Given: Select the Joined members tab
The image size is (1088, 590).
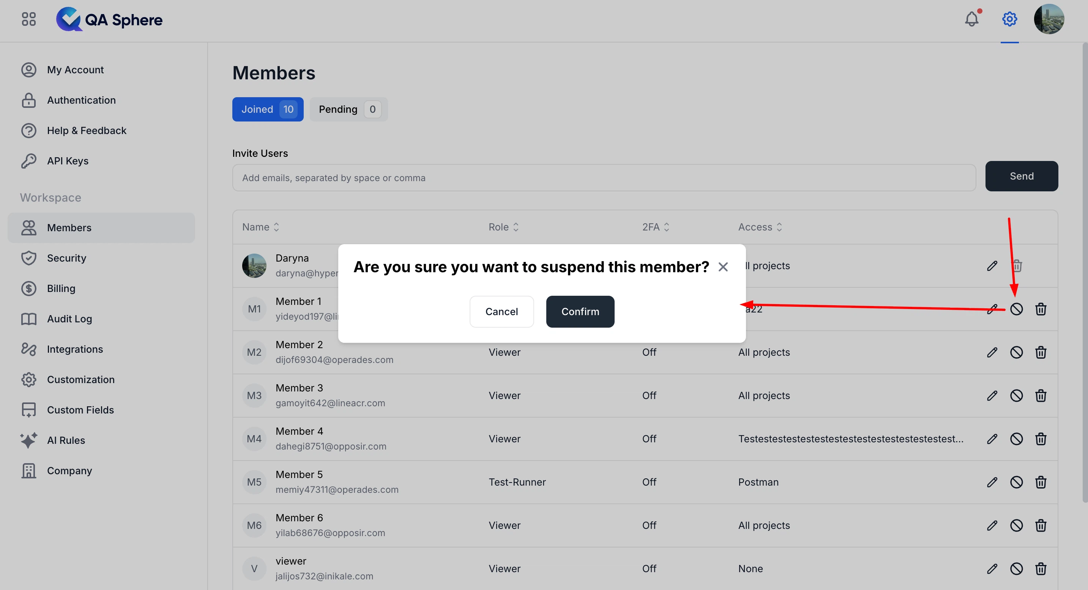Looking at the screenshot, I should click(x=267, y=109).
